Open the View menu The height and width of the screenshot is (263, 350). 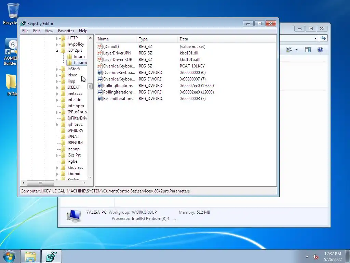[49, 30]
